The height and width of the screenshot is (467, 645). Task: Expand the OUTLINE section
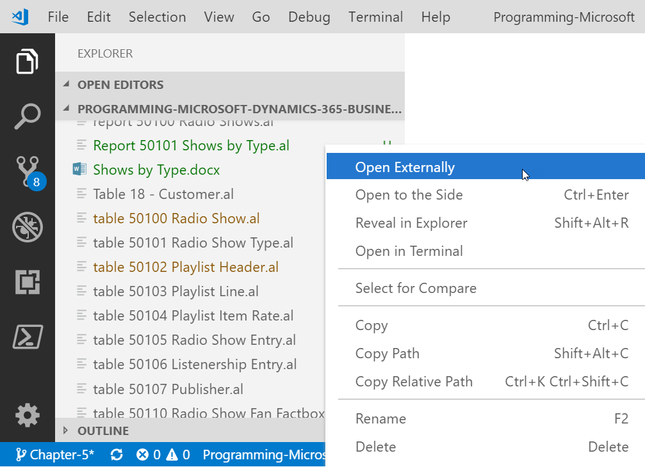click(65, 431)
